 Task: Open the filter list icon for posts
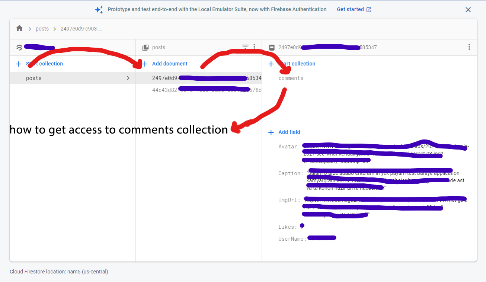(x=245, y=47)
